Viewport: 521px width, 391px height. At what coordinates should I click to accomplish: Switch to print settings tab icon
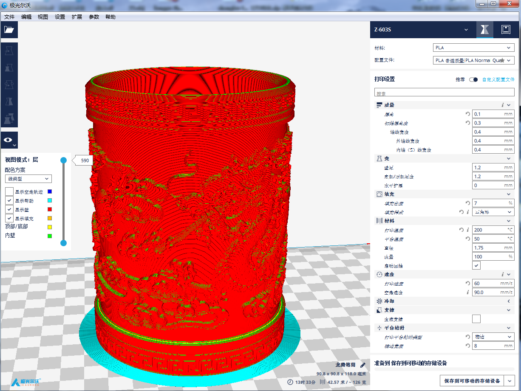point(484,30)
